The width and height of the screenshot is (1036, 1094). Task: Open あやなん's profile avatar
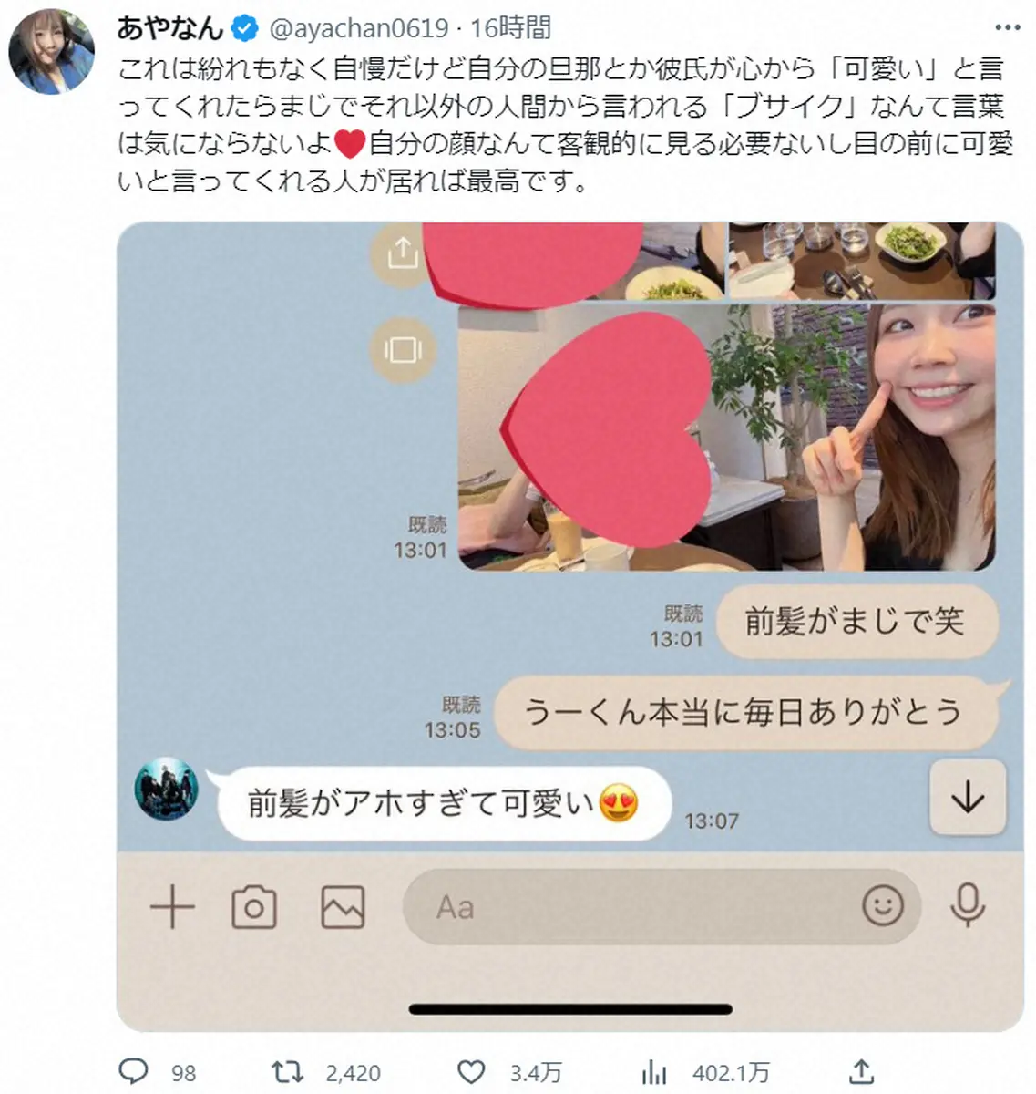(51, 52)
